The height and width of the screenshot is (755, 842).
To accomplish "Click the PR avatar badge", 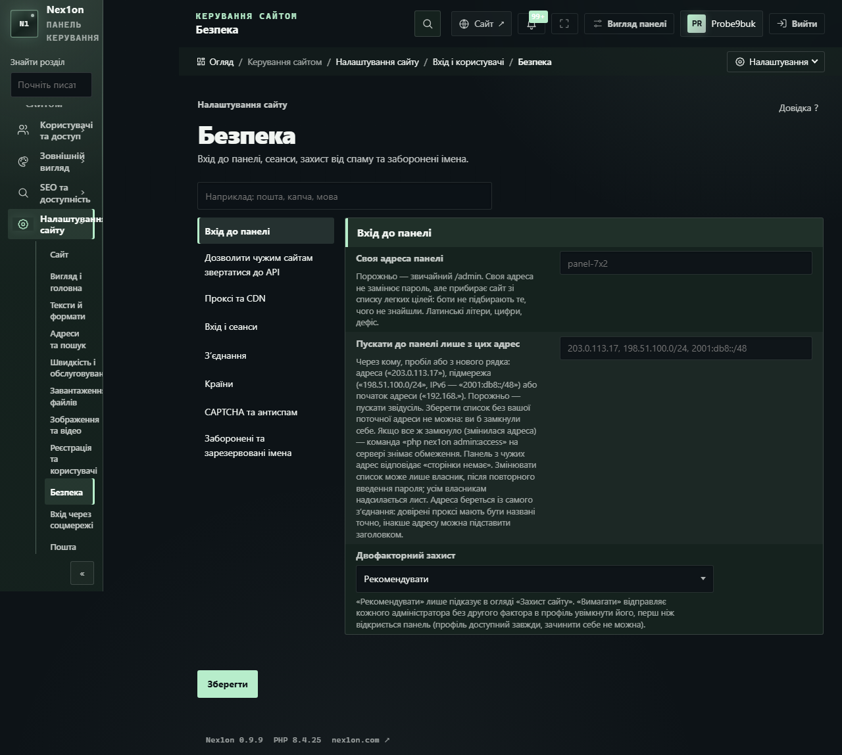I will click(697, 24).
